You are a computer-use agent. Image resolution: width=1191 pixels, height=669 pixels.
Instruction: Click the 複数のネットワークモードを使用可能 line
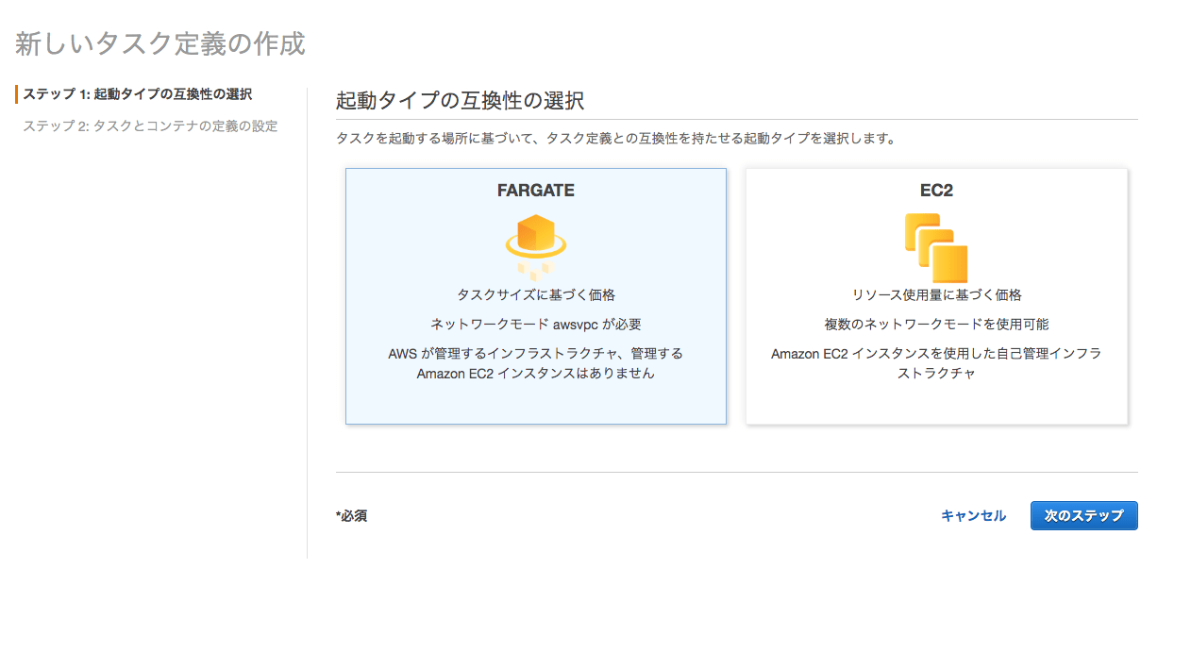tap(936, 325)
